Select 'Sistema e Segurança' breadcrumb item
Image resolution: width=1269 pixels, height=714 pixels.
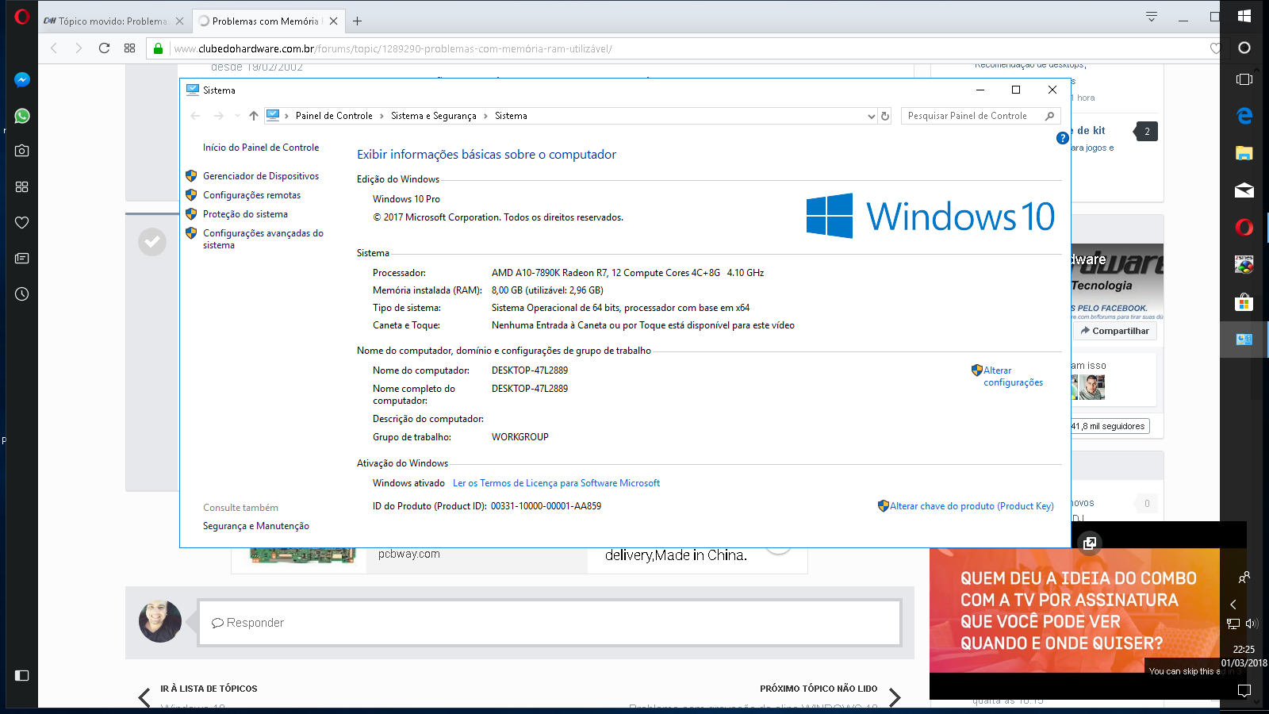tap(434, 116)
